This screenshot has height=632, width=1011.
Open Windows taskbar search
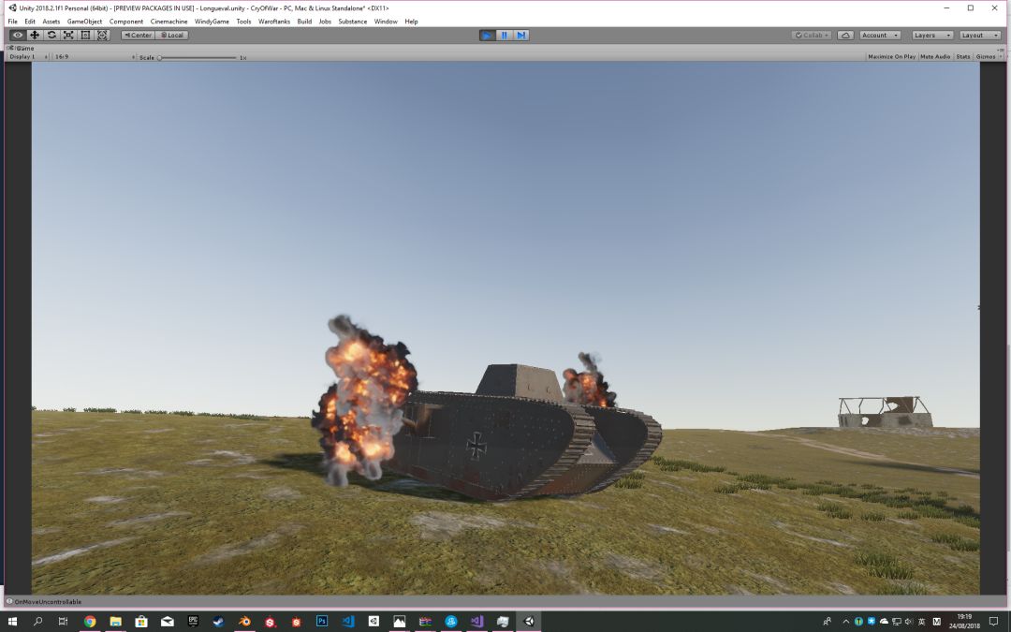(37, 622)
